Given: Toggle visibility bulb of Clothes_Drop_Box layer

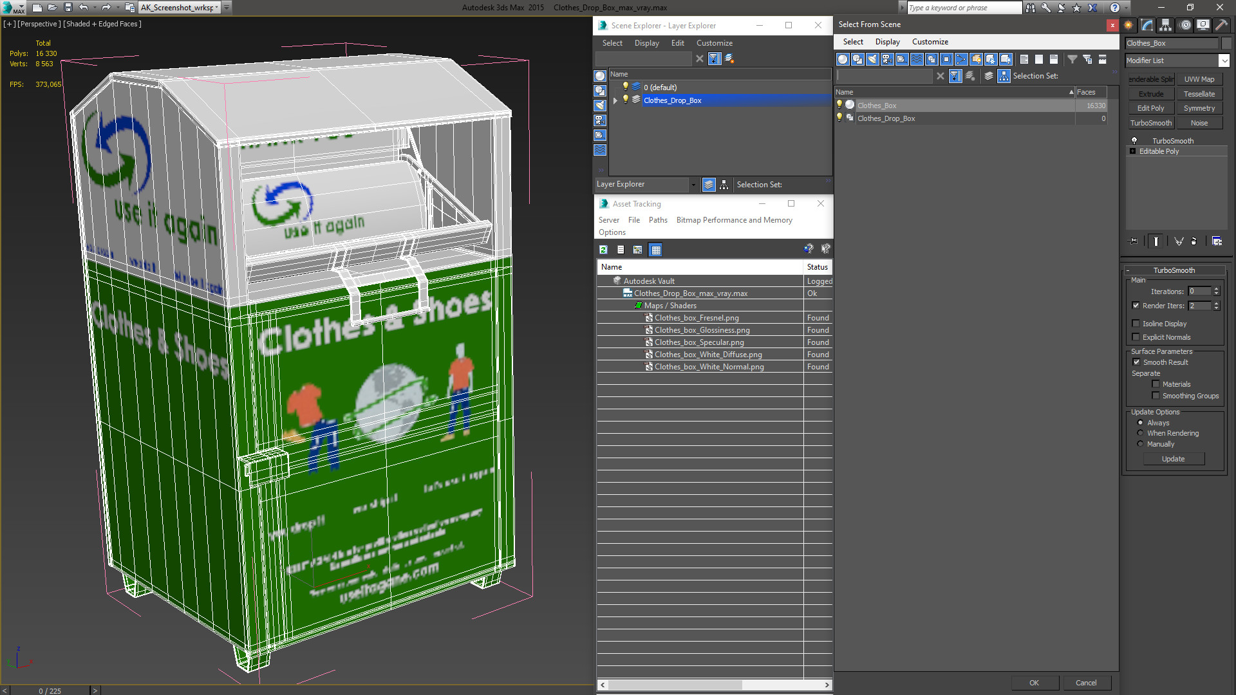Looking at the screenshot, I should [625, 100].
